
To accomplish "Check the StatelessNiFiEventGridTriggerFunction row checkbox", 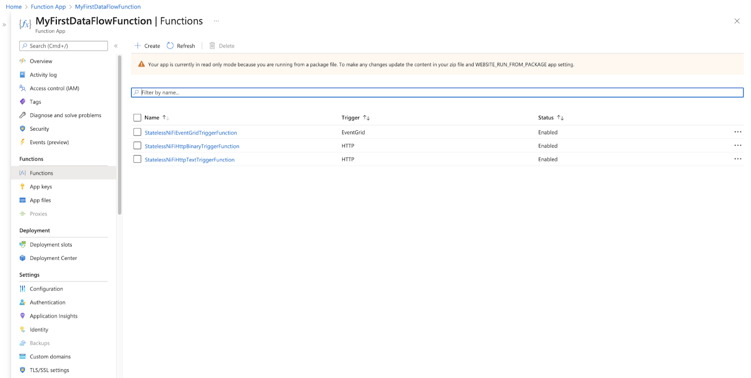I will click(137, 132).
